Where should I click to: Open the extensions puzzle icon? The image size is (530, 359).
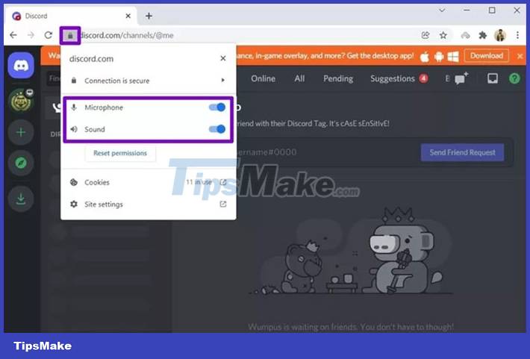click(x=483, y=35)
